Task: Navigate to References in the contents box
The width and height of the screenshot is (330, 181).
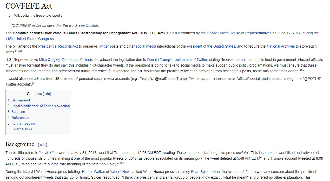Action: click(x=20, y=118)
